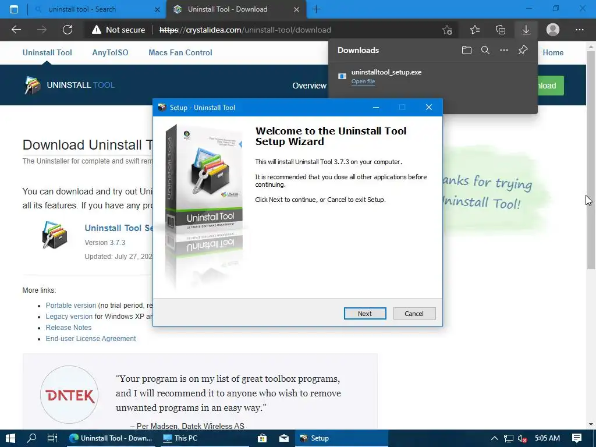
Task: Open Mail from taskbar
Action: 284,438
